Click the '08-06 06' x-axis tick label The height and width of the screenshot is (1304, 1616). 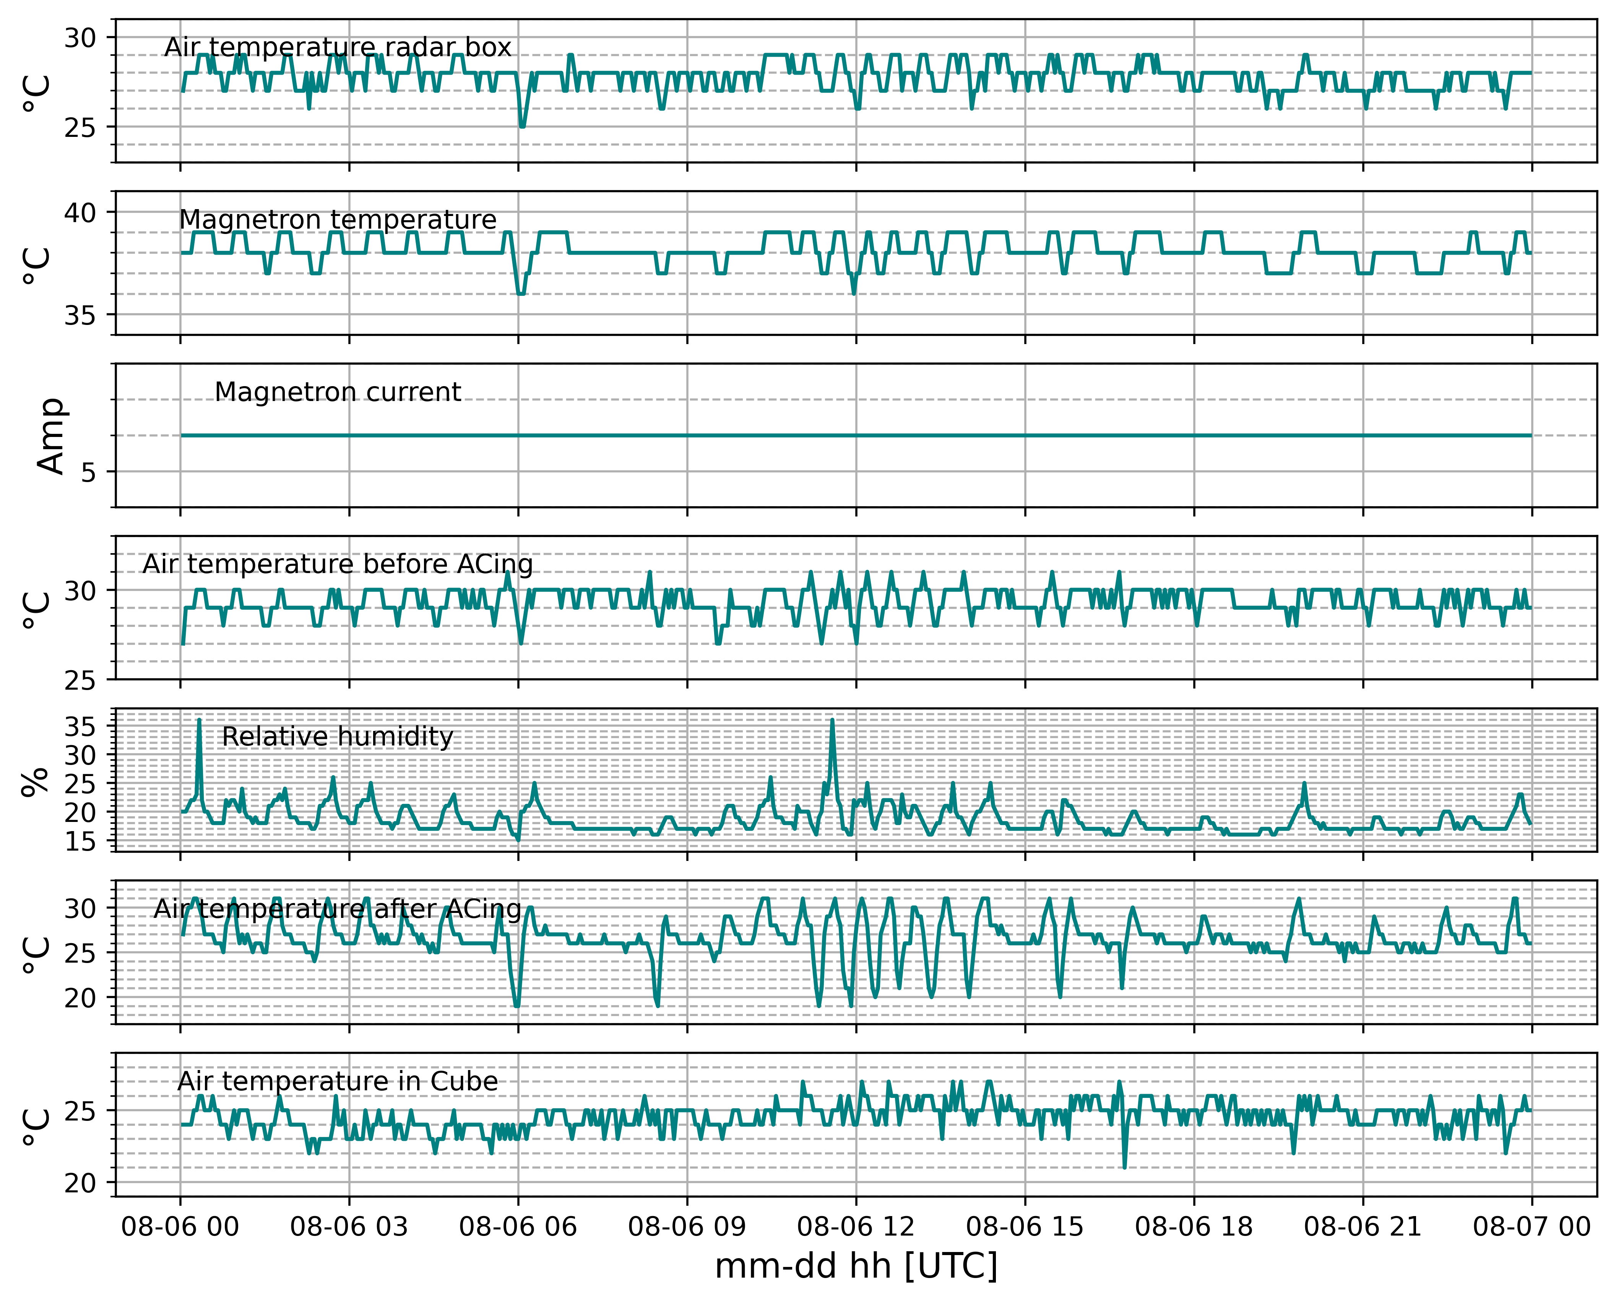pyautogui.click(x=518, y=1227)
